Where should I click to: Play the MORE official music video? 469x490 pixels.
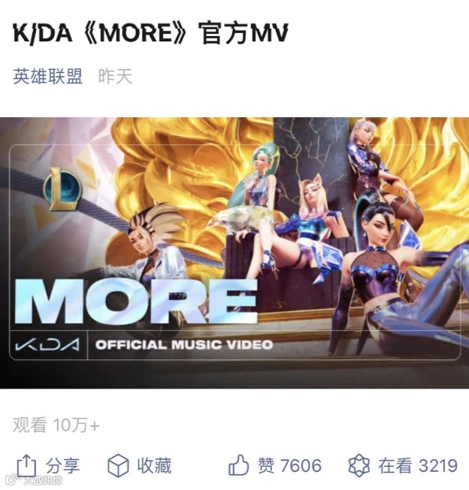[x=234, y=253]
